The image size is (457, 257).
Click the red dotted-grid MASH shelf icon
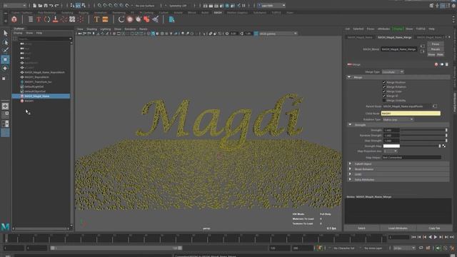pos(81,19)
